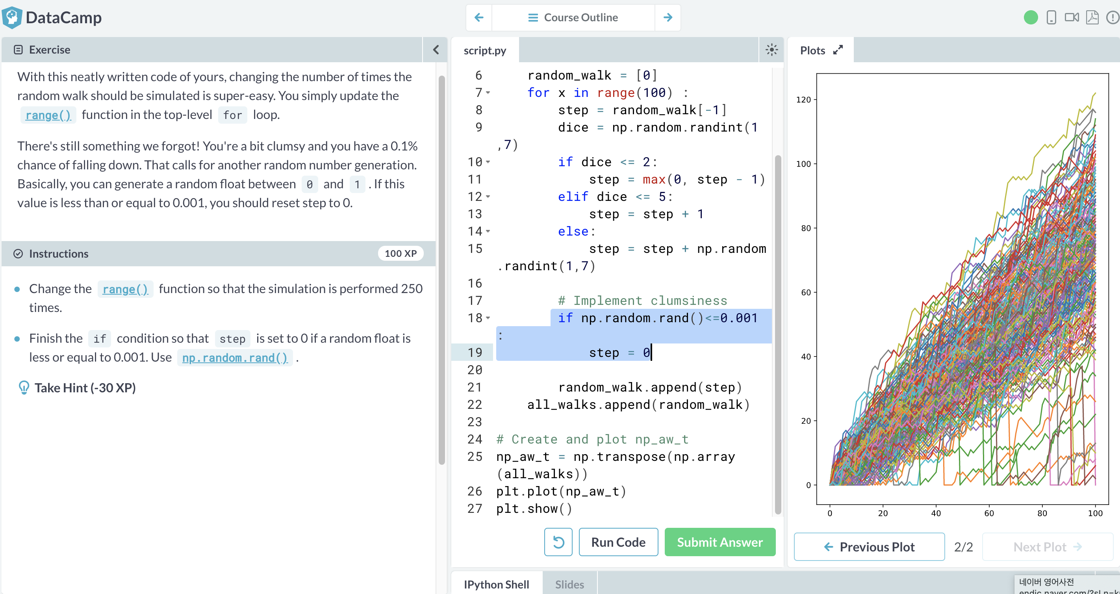The image size is (1120, 594).
Task: Expand the Plots panel to fullscreen
Action: tap(838, 50)
